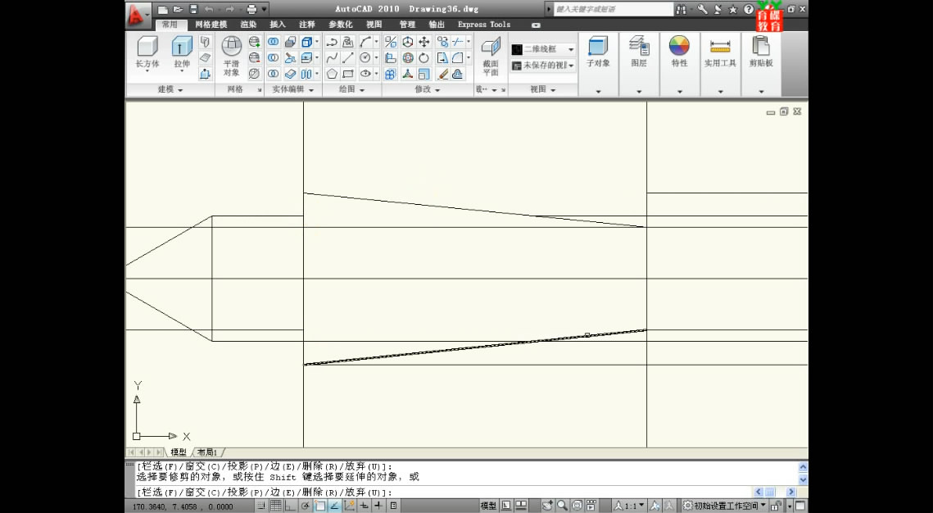Image resolution: width=933 pixels, height=513 pixels.
Task: Switch to the 参数化 ribbon tab
Action: coord(341,25)
